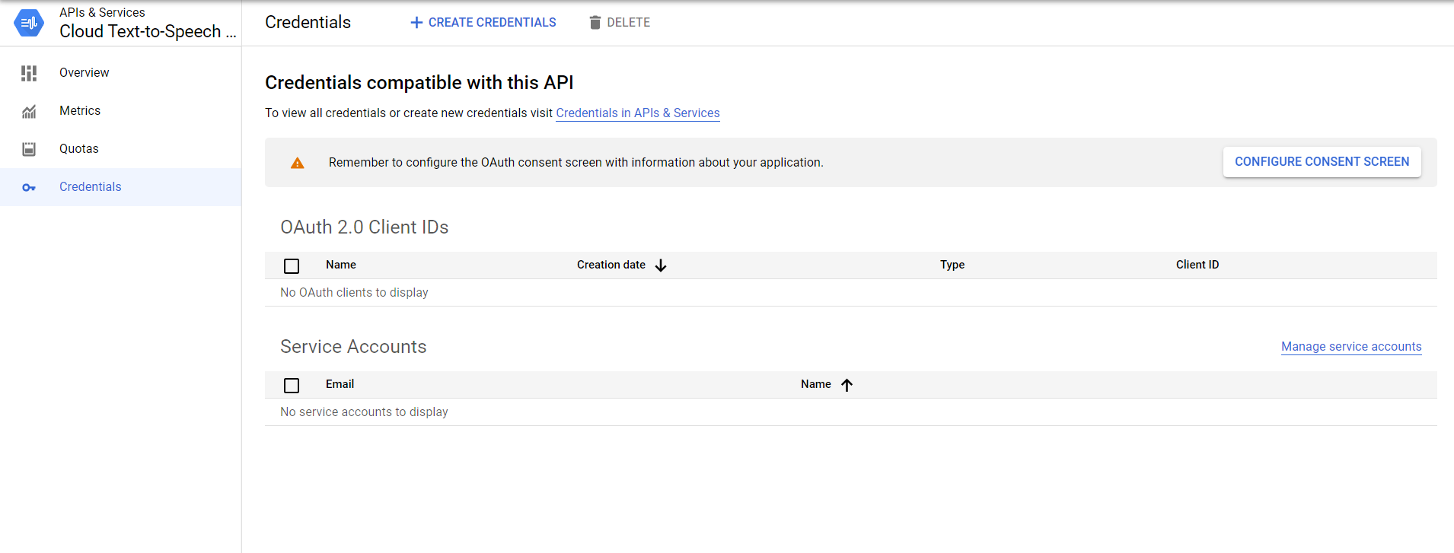Select all Service Accounts checkbox

(x=292, y=386)
